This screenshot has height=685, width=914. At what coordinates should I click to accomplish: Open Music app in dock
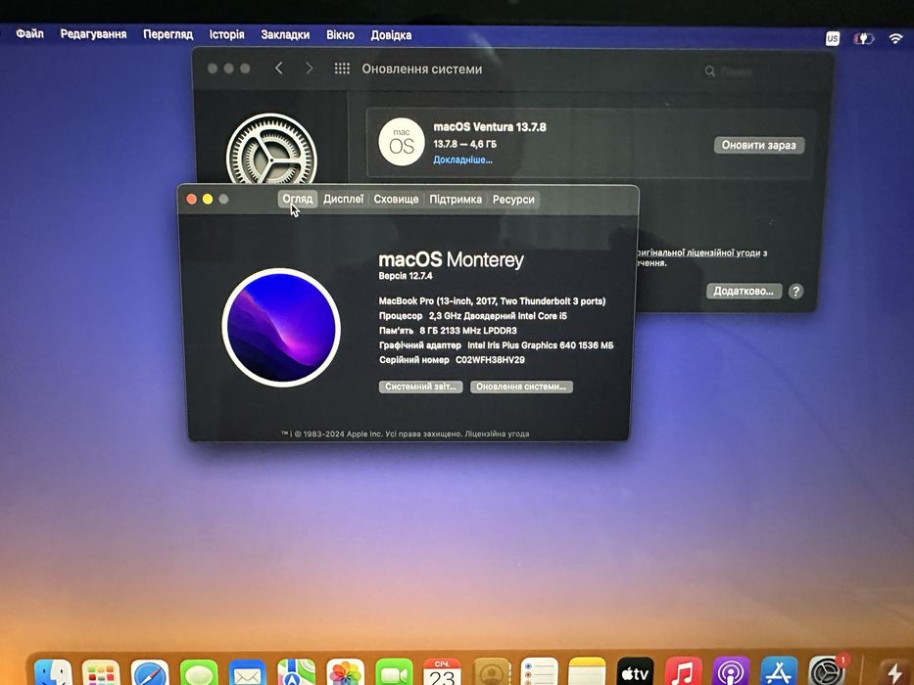683,673
